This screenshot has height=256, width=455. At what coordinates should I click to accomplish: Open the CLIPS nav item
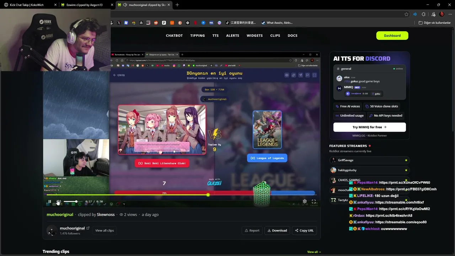click(x=275, y=36)
